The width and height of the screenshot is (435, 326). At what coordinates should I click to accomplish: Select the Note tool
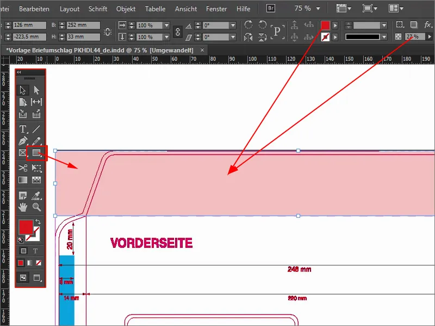tap(23, 196)
